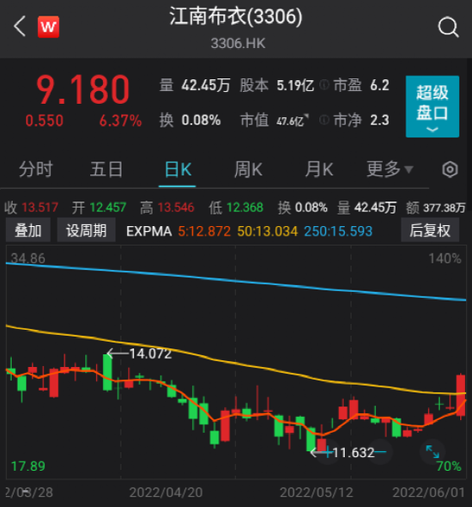Tap the EXPMA indicator label

[148, 231]
